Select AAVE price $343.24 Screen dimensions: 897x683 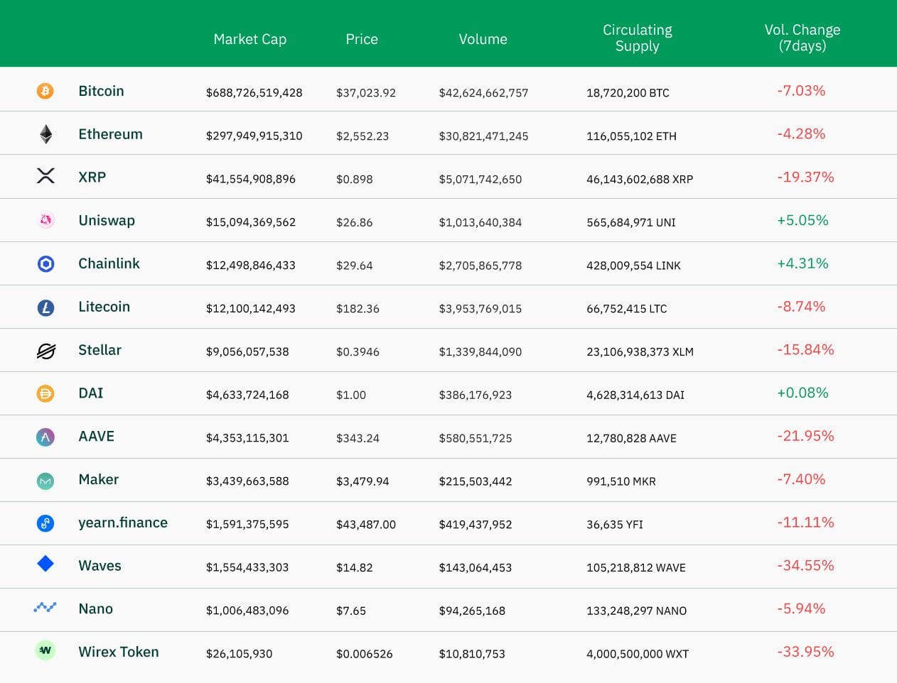coord(358,438)
